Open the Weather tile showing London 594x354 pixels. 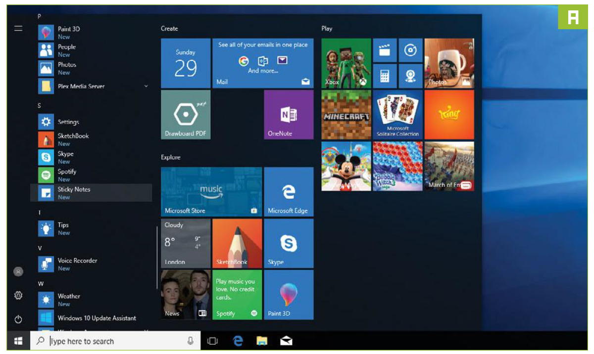tap(186, 243)
